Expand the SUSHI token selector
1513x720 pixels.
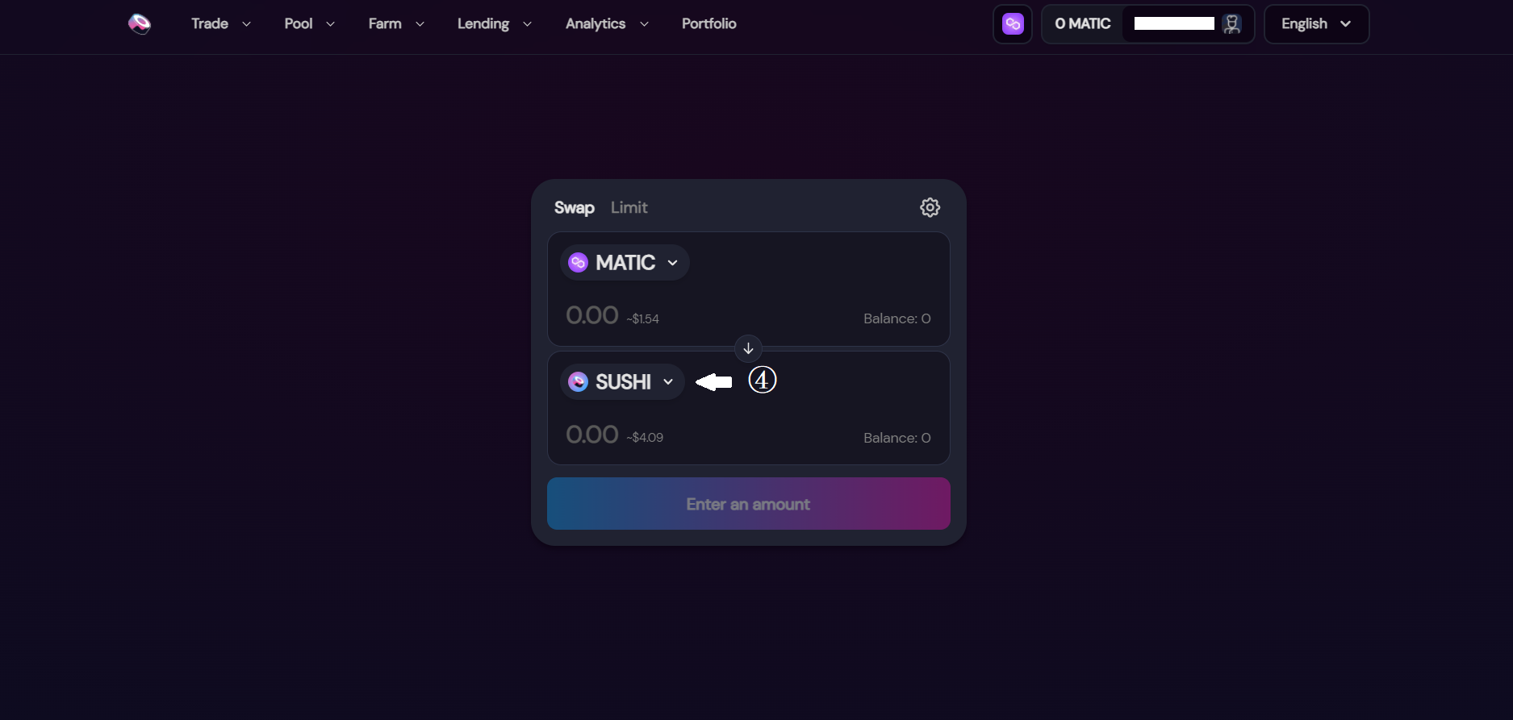[x=622, y=381]
